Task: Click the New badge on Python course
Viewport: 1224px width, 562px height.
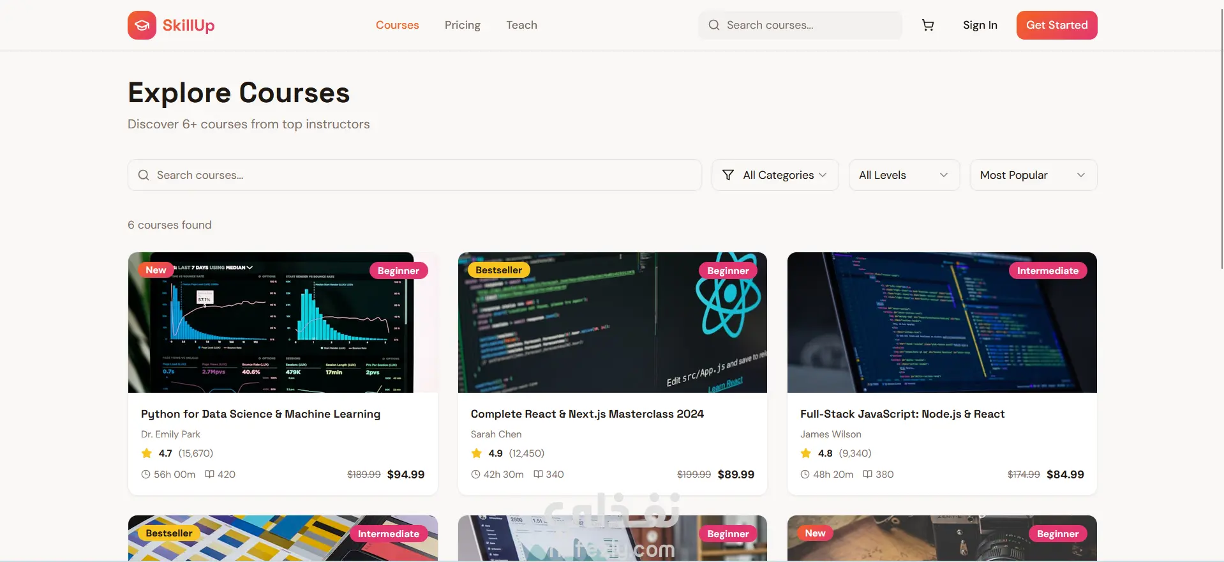Action: 156,270
